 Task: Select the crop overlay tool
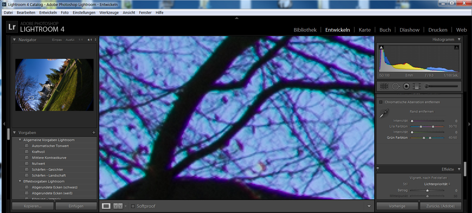pos(384,86)
